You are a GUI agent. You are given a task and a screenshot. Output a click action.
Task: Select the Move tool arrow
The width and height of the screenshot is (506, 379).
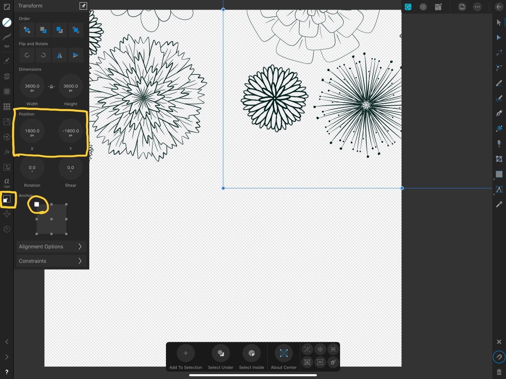pyautogui.click(x=499, y=23)
